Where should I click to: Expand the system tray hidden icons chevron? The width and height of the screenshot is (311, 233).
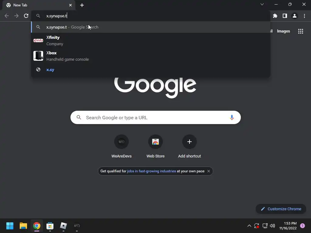(x=249, y=226)
